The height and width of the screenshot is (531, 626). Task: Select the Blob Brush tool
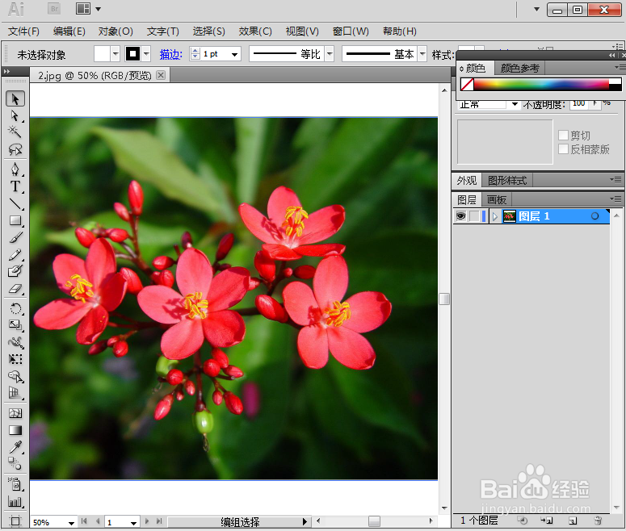[15, 271]
